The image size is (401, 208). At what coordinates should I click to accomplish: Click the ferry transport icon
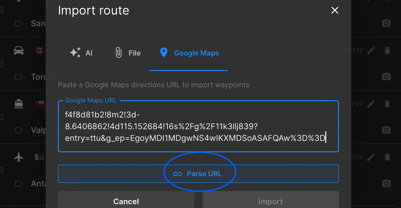19,104
